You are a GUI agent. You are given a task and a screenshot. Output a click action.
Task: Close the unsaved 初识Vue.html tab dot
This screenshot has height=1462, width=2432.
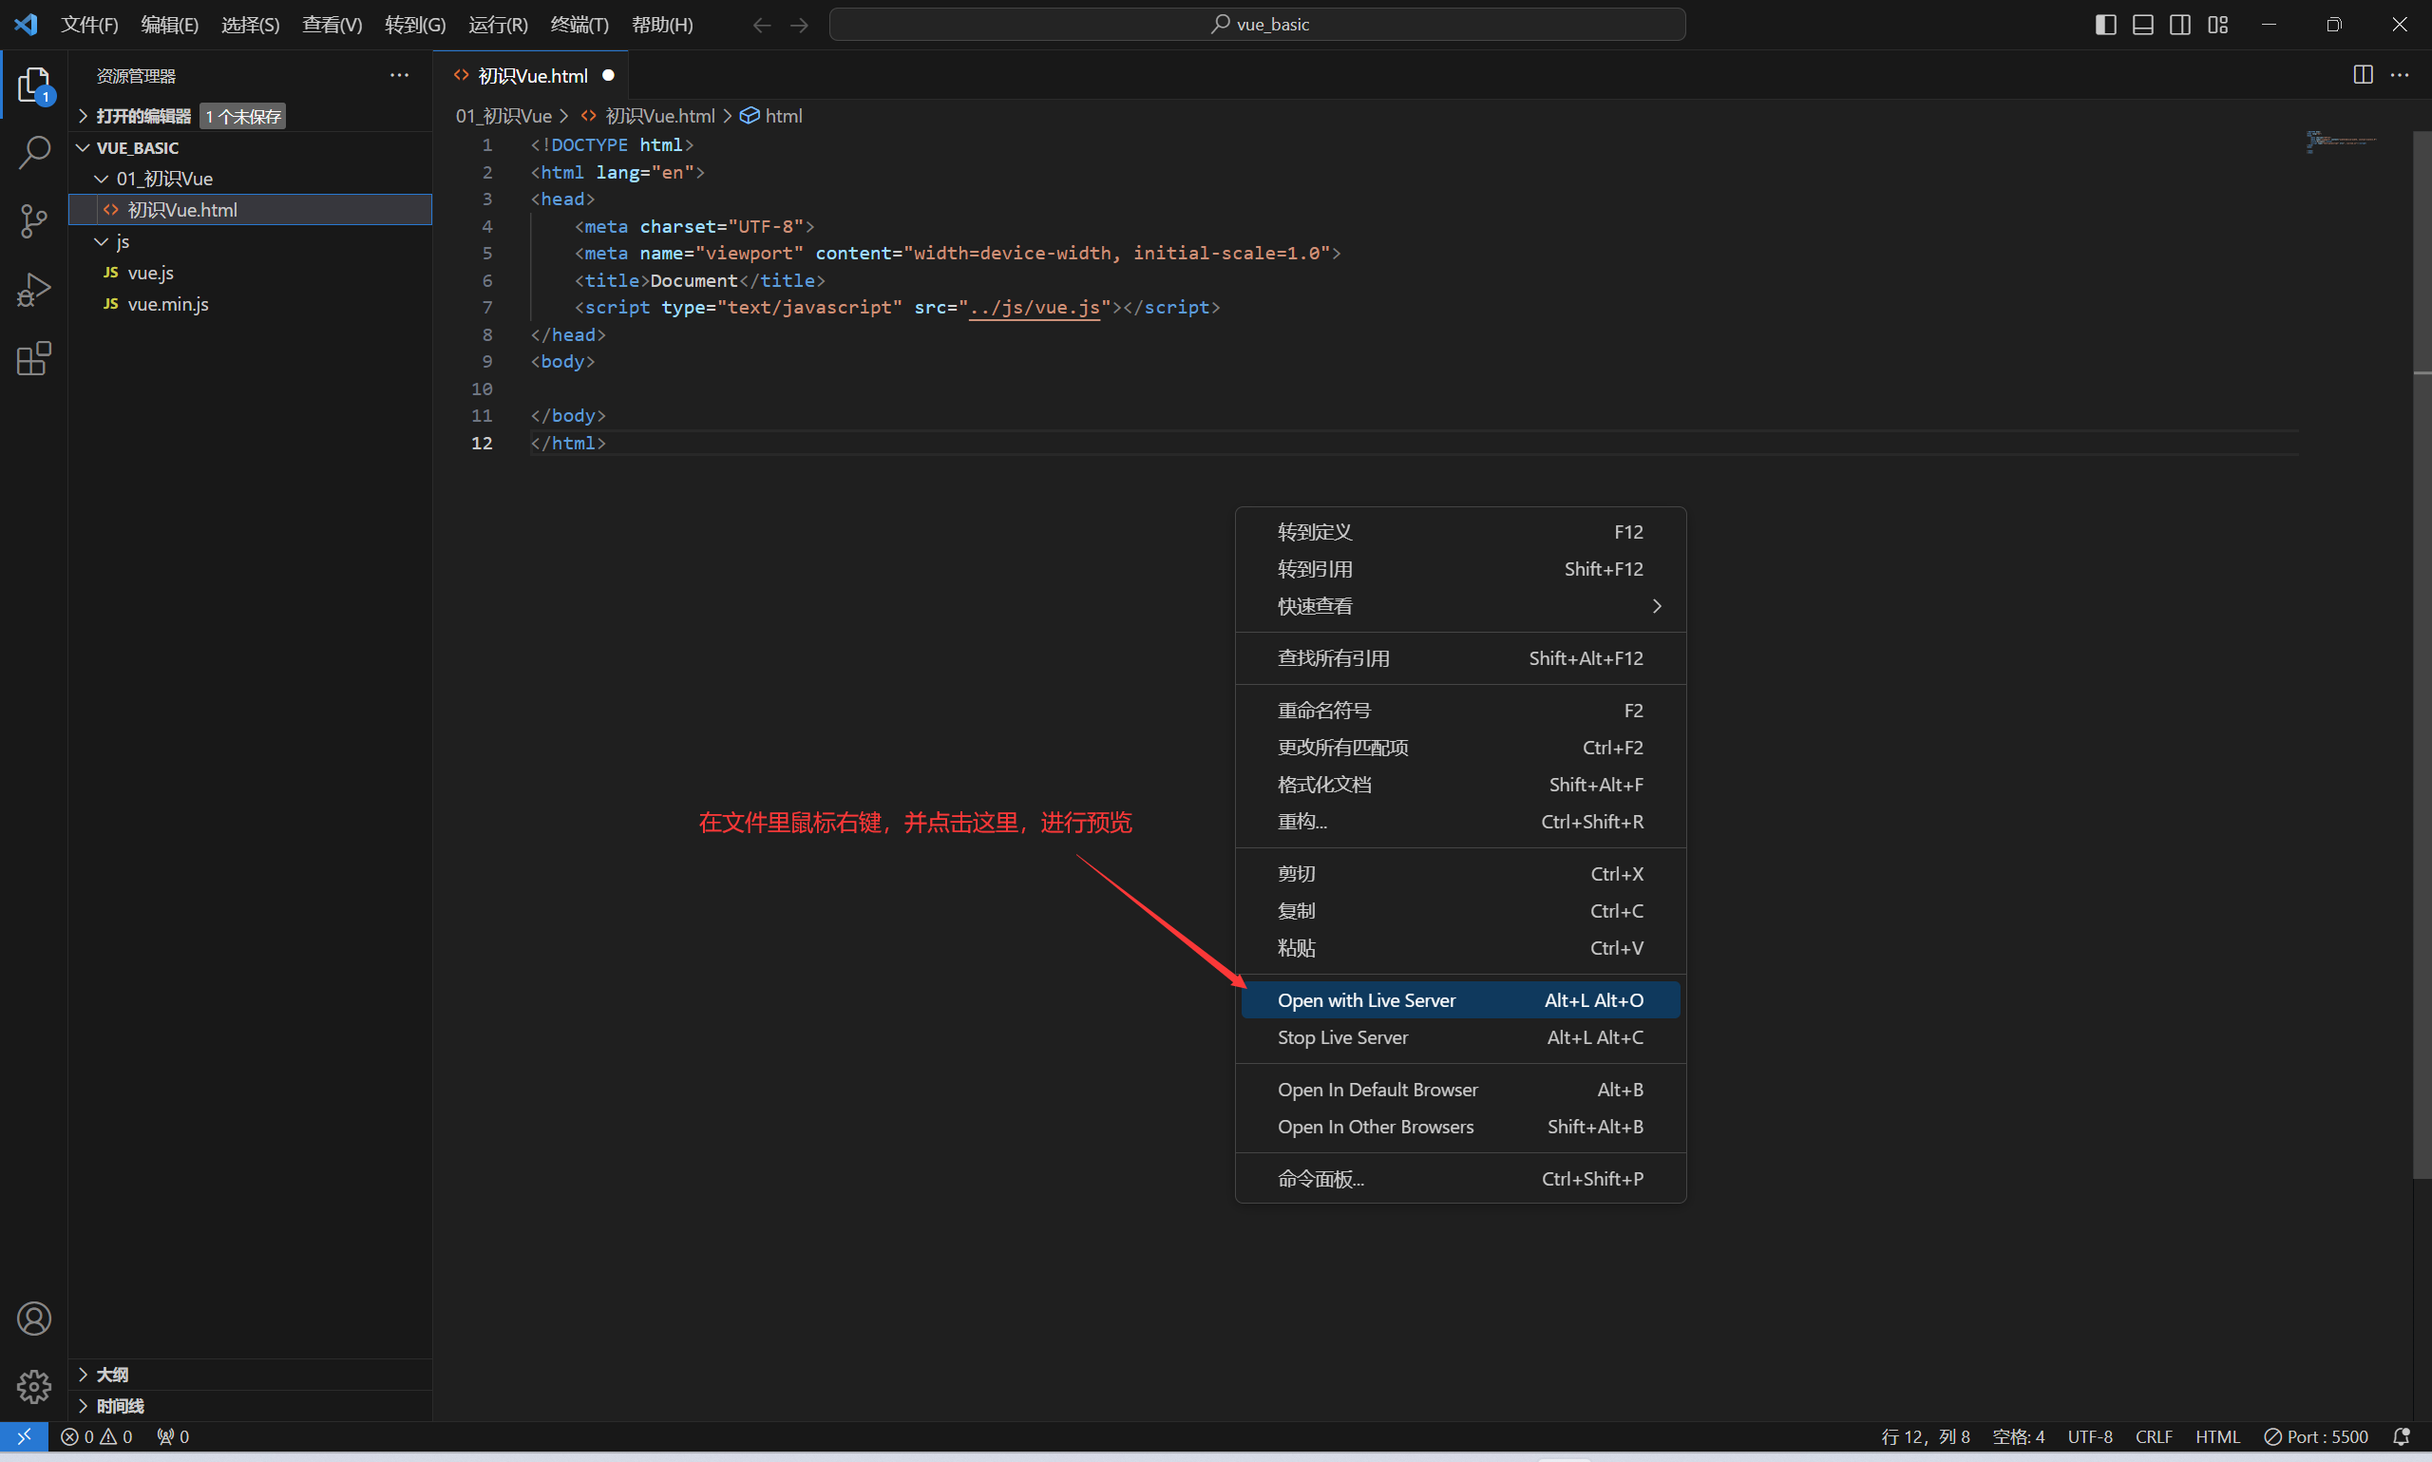pos(608,75)
